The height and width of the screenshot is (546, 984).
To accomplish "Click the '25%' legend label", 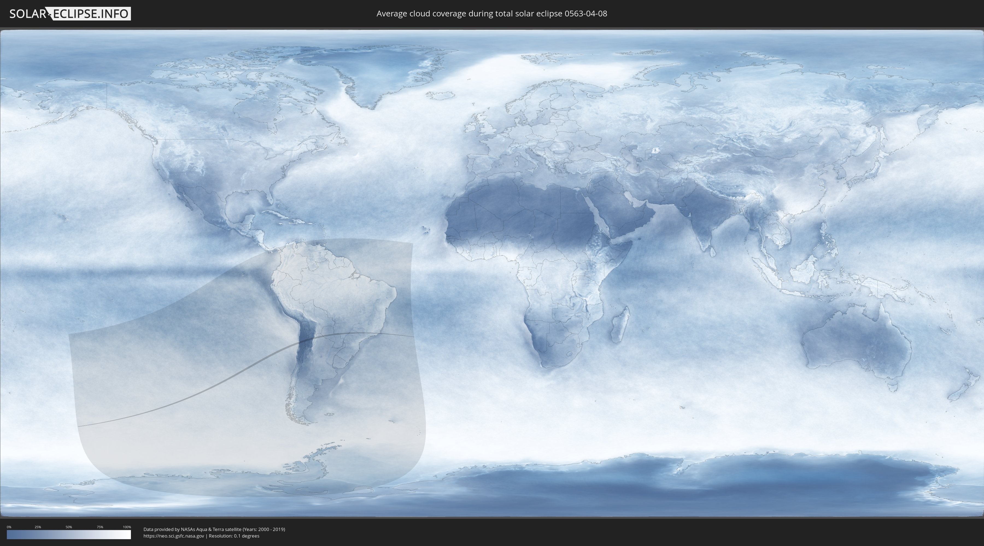I will click(x=38, y=527).
